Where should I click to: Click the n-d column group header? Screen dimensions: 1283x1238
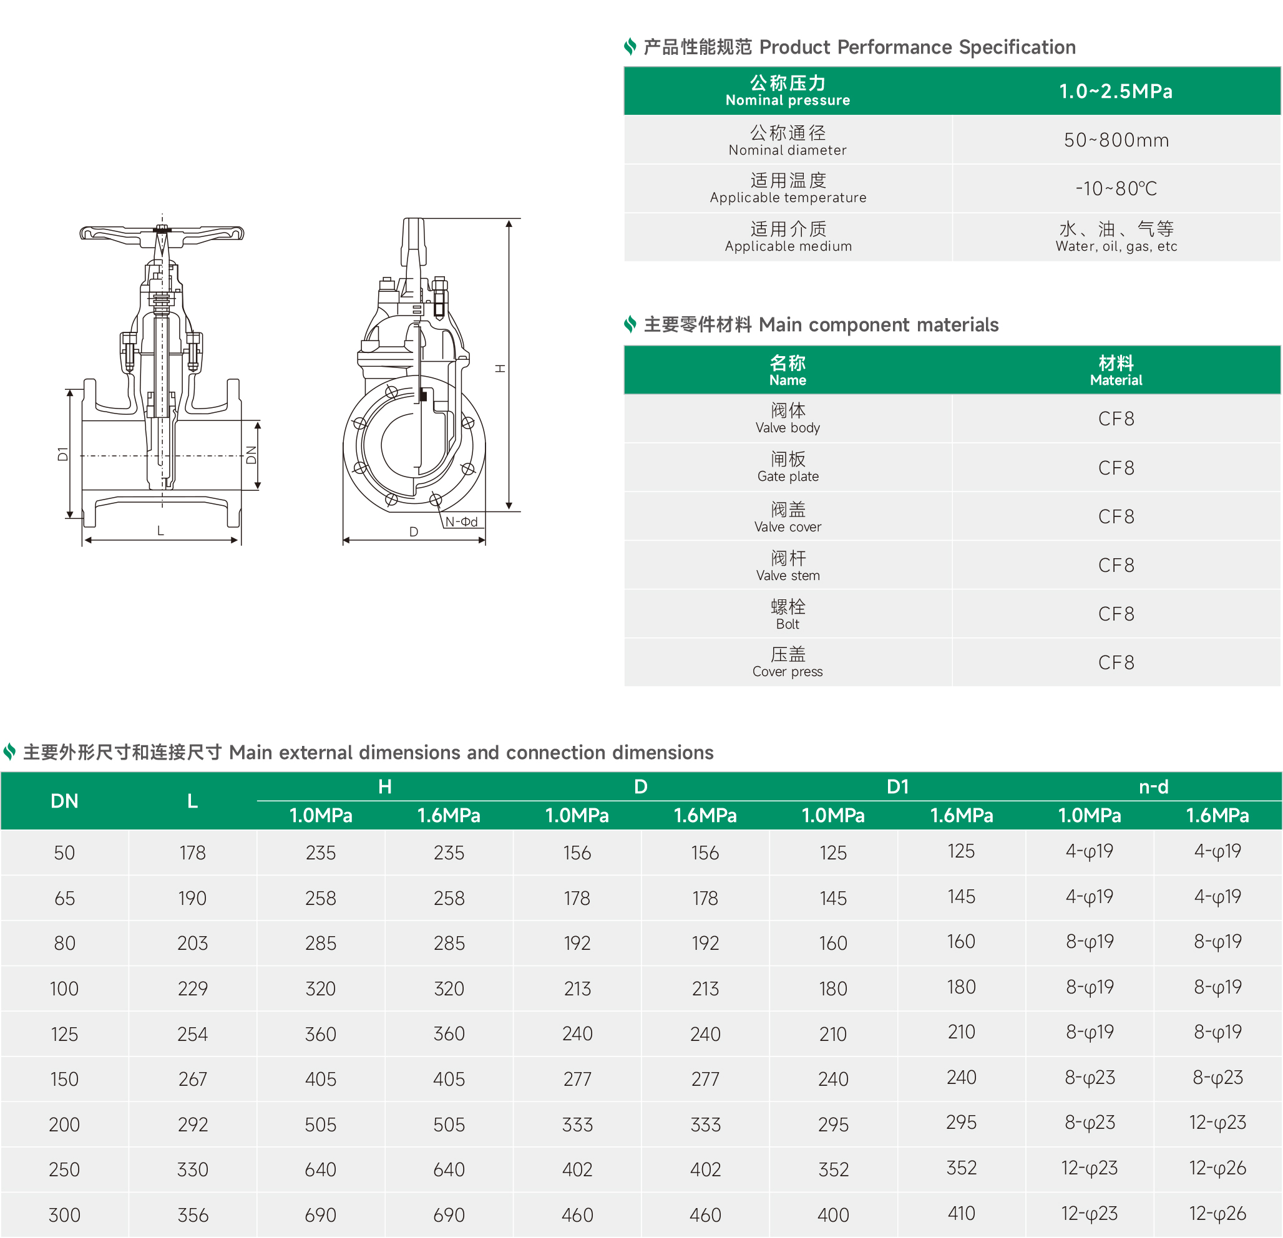coord(1153,786)
